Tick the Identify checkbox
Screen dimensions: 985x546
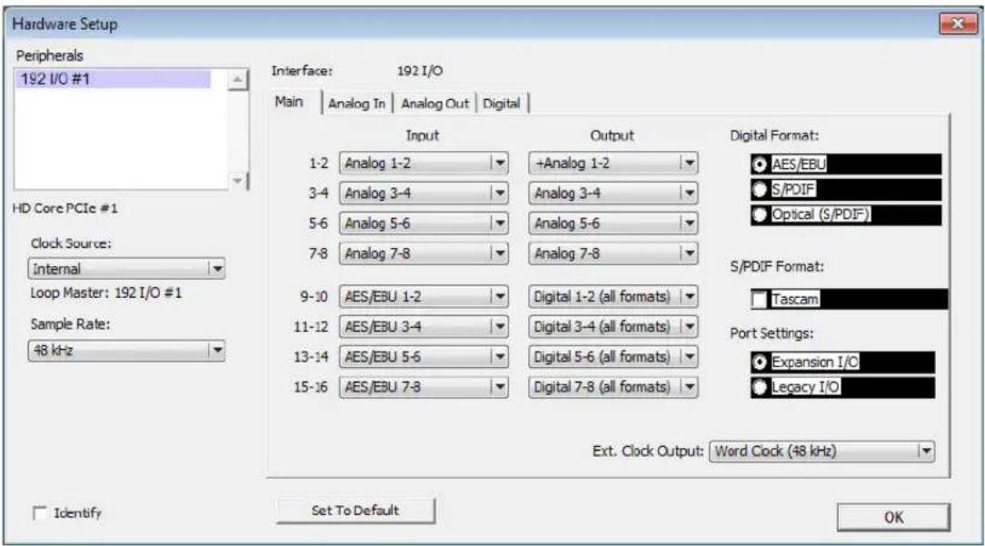(x=40, y=512)
